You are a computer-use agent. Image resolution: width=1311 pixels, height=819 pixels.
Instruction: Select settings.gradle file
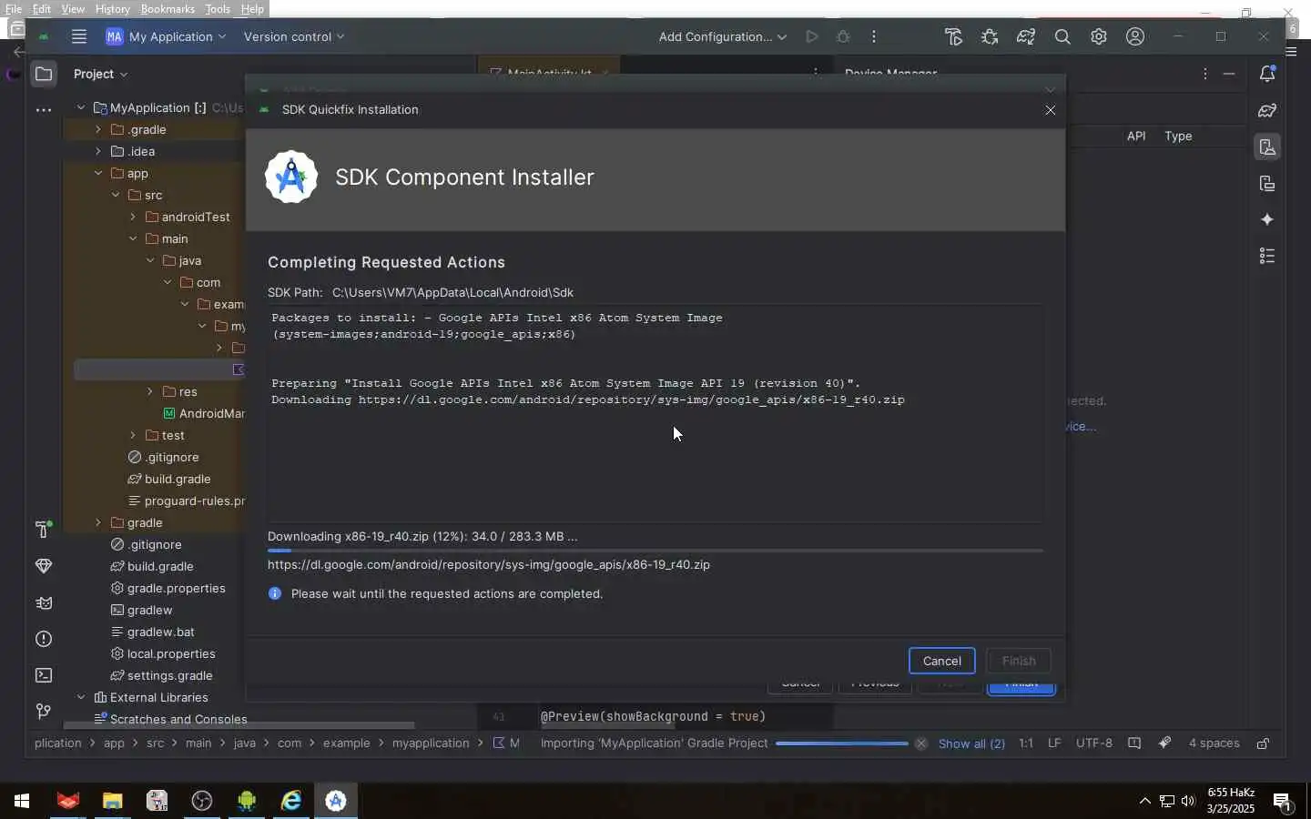pyautogui.click(x=161, y=675)
